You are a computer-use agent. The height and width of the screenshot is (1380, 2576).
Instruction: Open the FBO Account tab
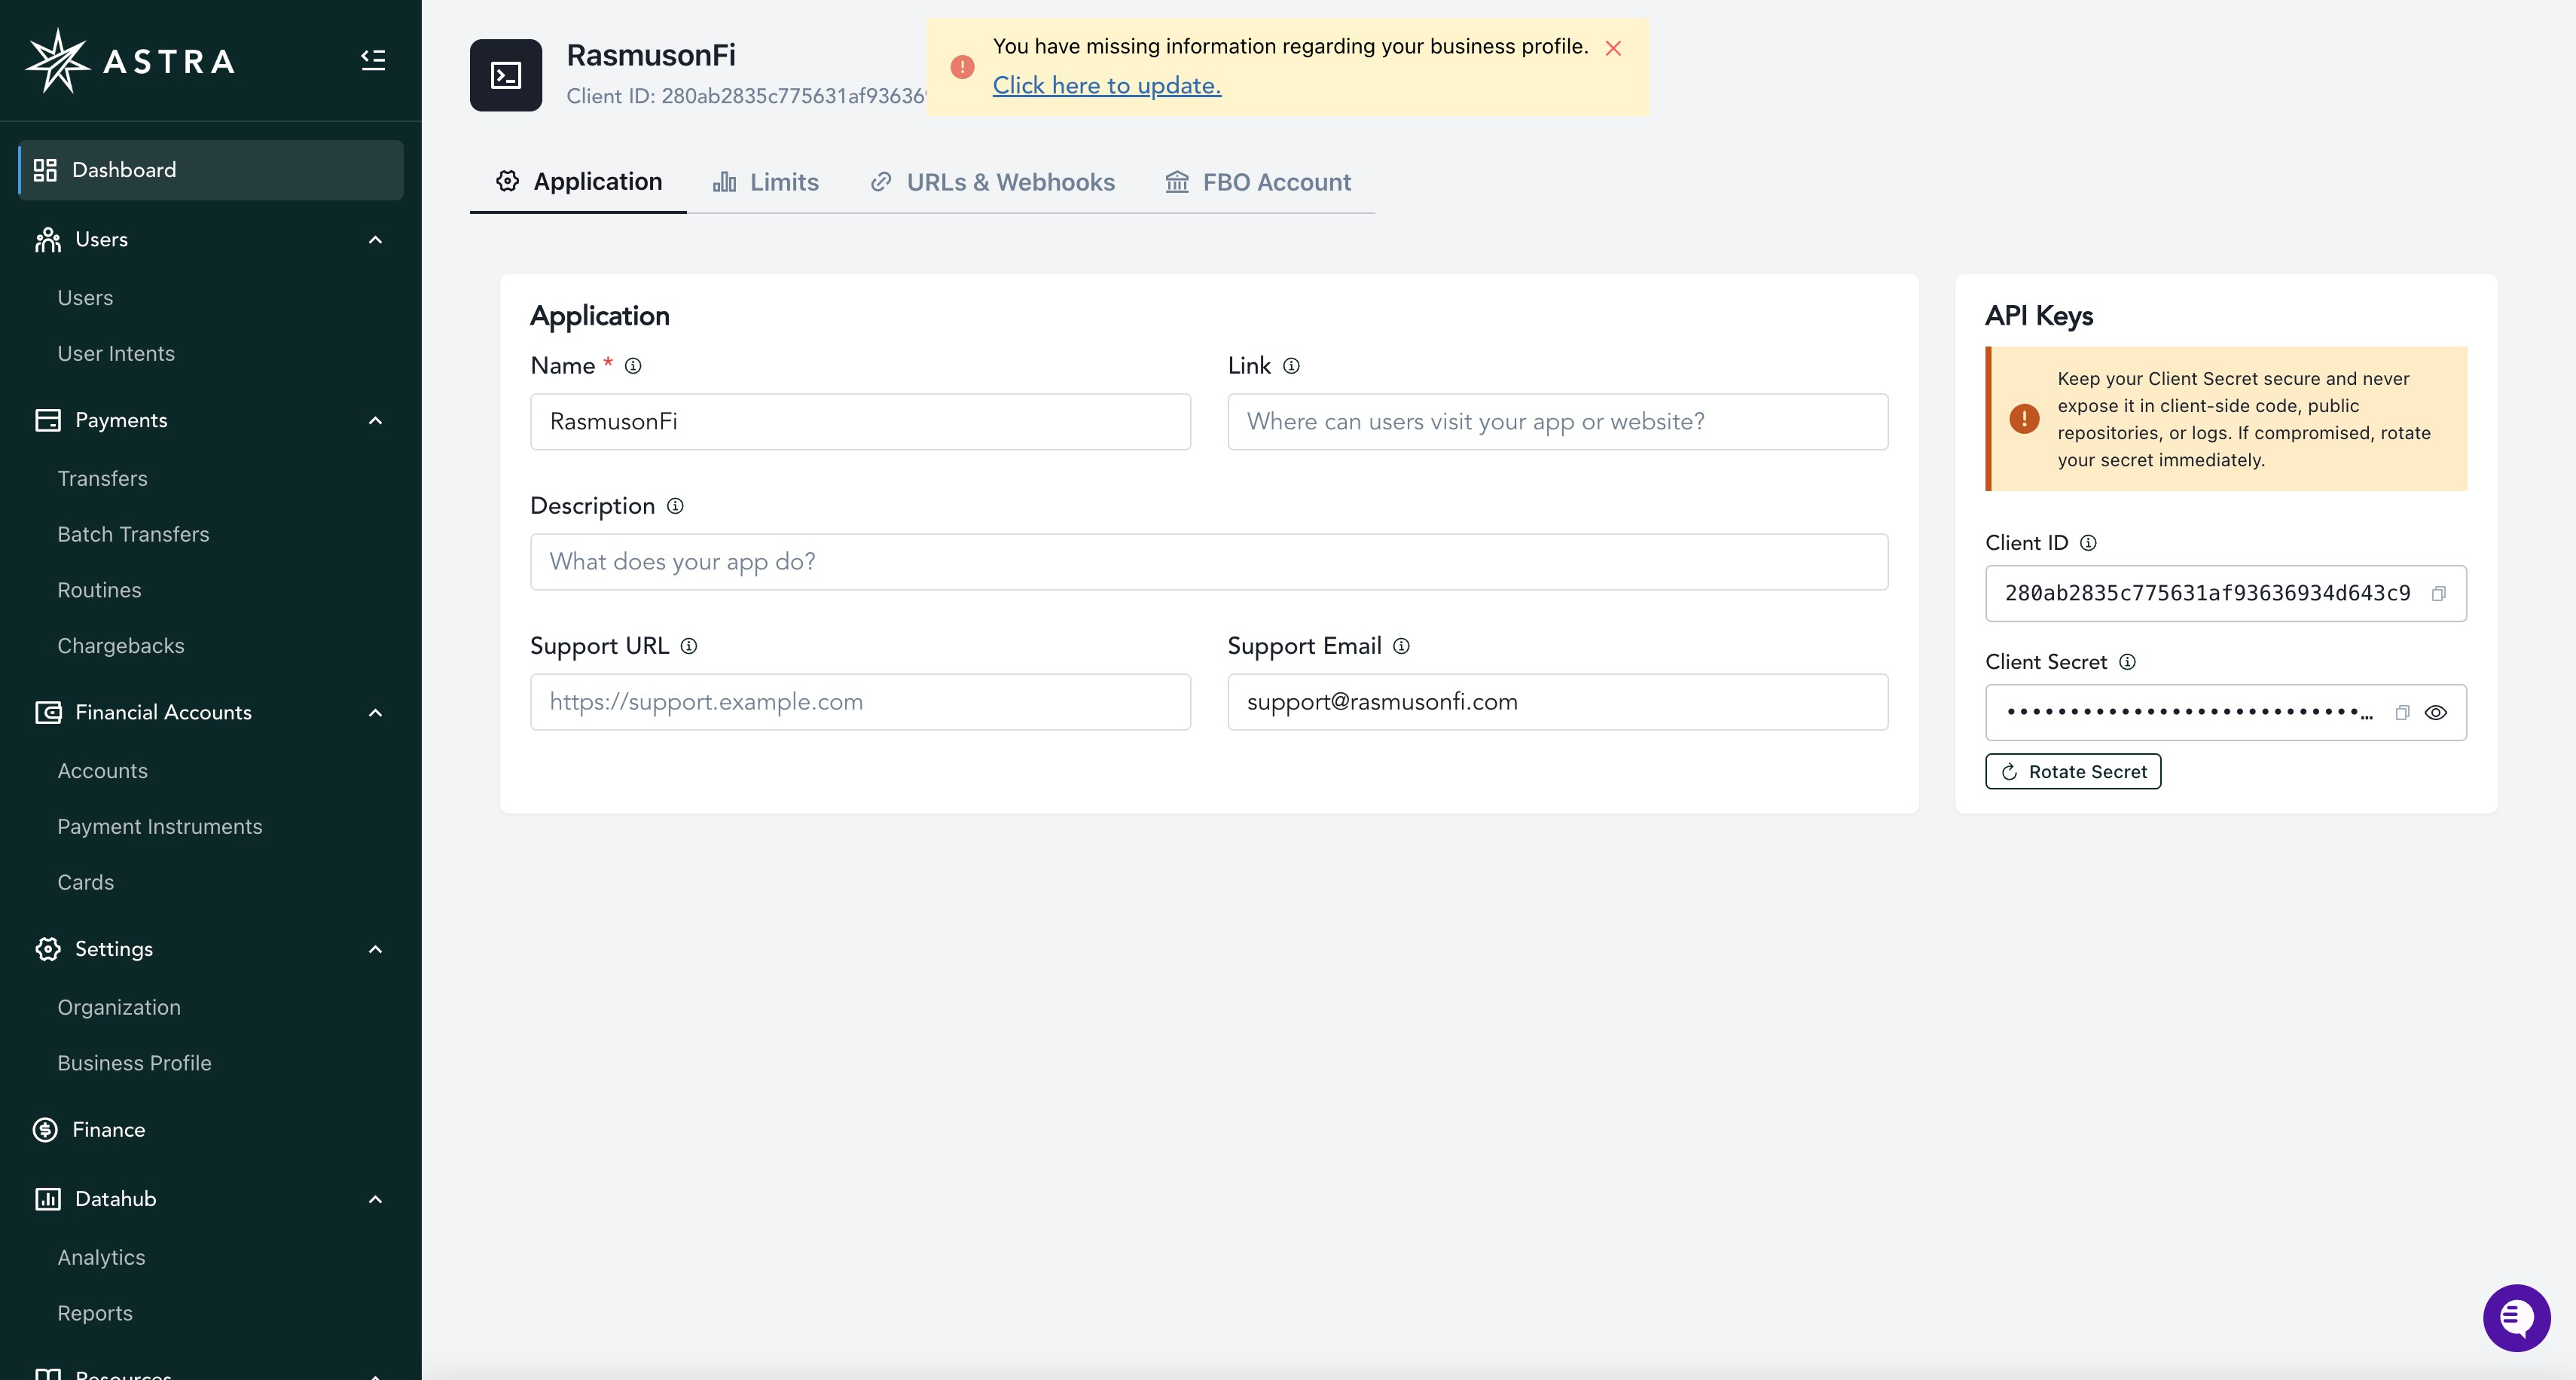1258,182
